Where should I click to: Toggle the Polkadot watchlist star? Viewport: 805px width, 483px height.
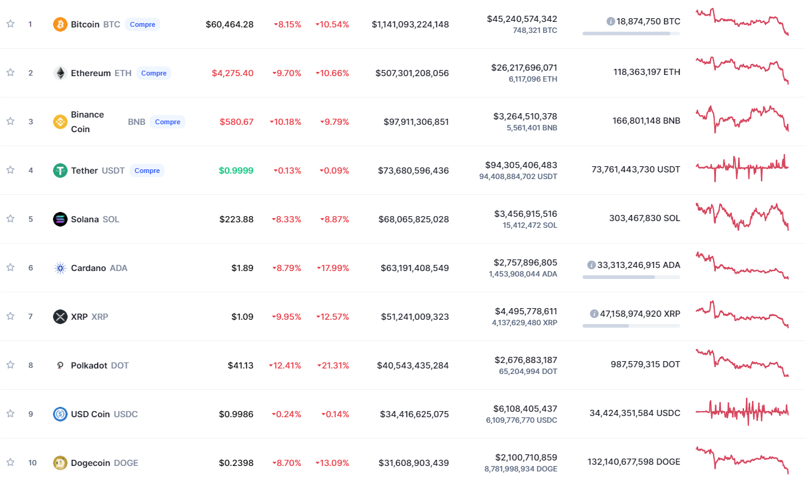click(10, 365)
